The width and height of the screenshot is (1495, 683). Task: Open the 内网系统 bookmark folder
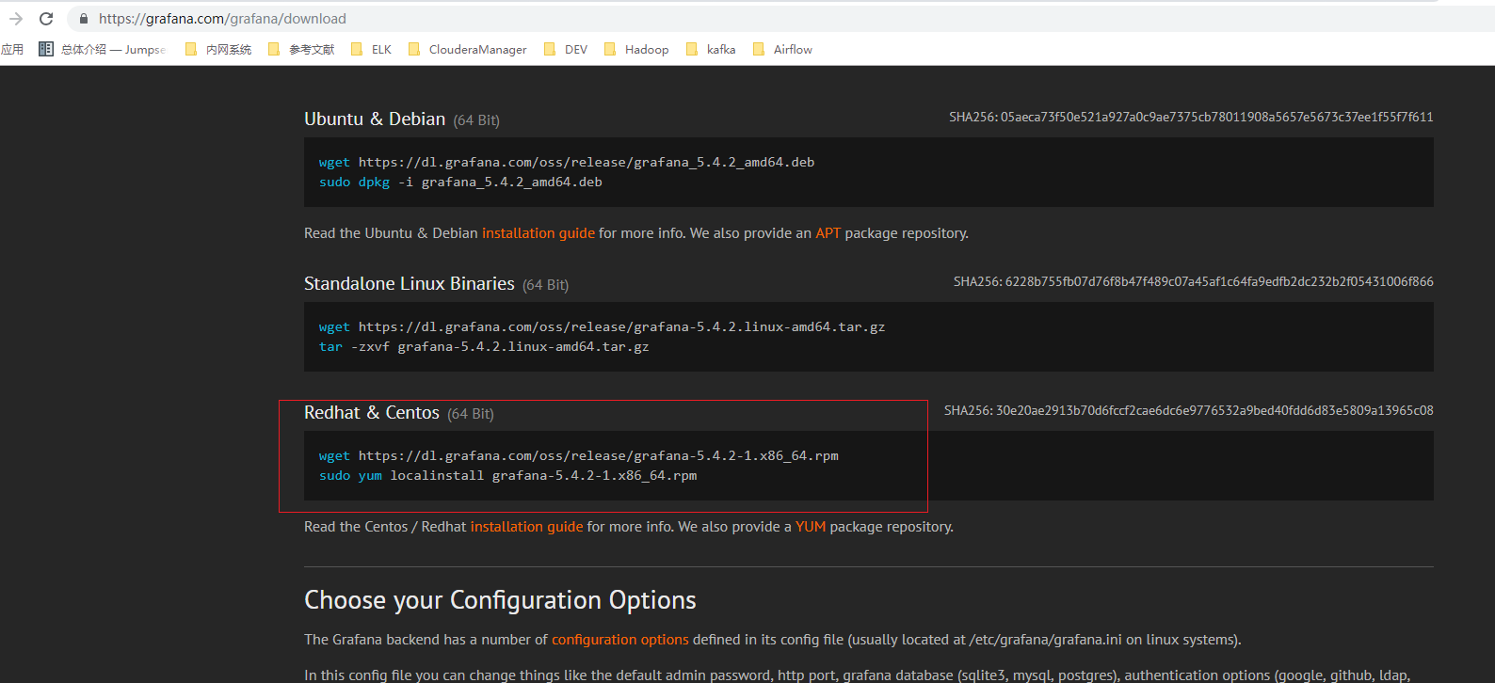(x=218, y=50)
